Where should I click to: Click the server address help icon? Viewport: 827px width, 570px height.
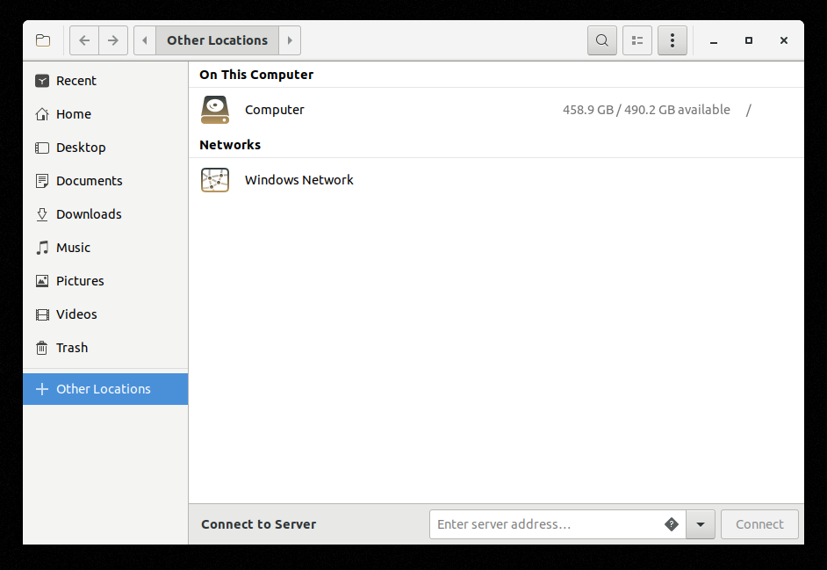coord(672,524)
